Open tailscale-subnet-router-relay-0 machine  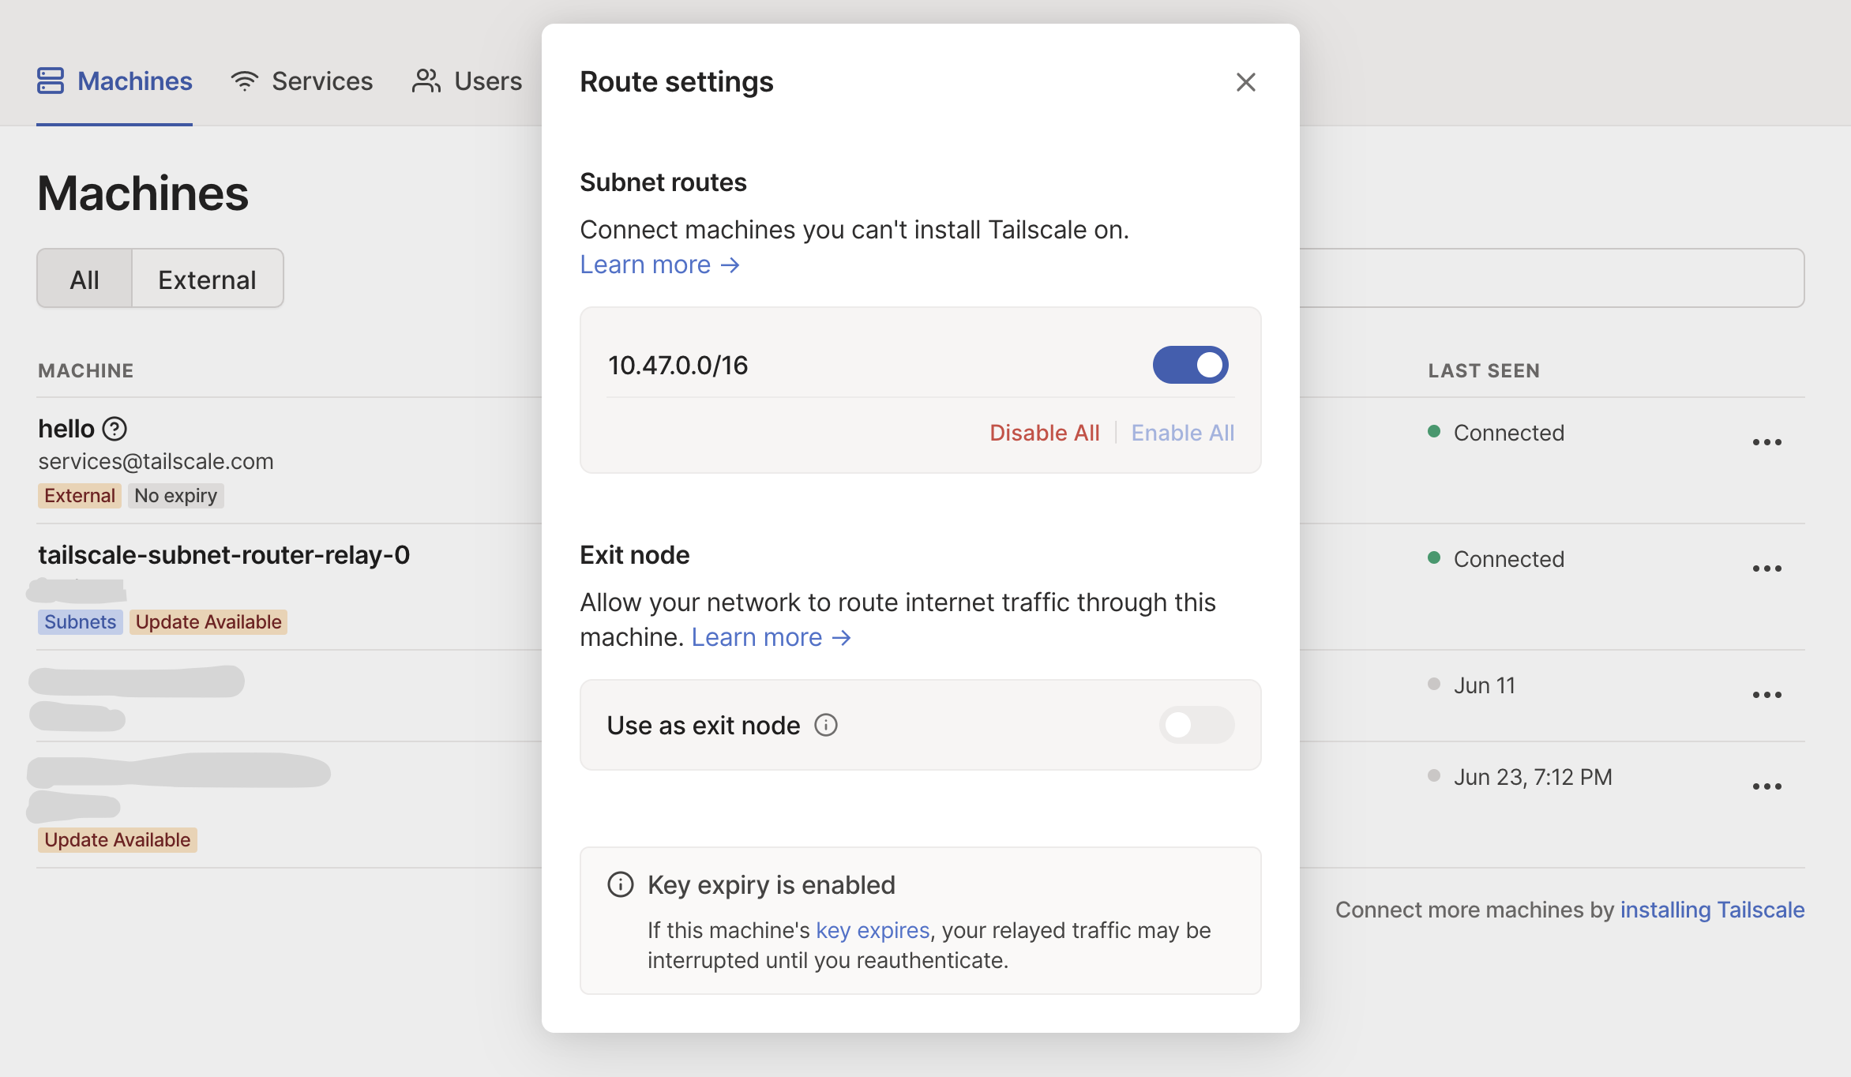(224, 555)
